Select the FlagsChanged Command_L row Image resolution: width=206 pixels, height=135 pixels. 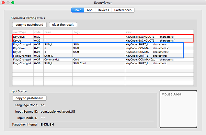pyautogui.click(x=103, y=59)
